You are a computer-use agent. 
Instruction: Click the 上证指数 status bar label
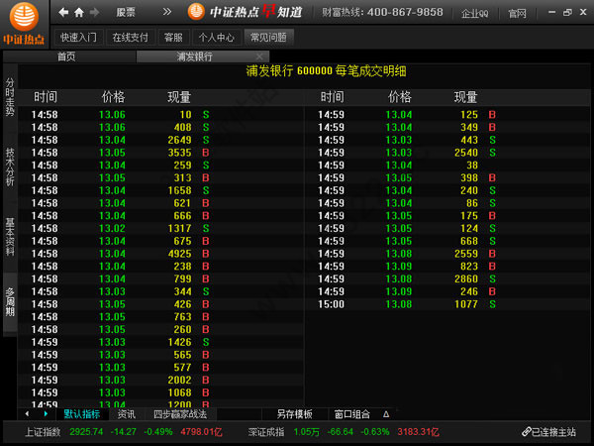[x=43, y=432]
